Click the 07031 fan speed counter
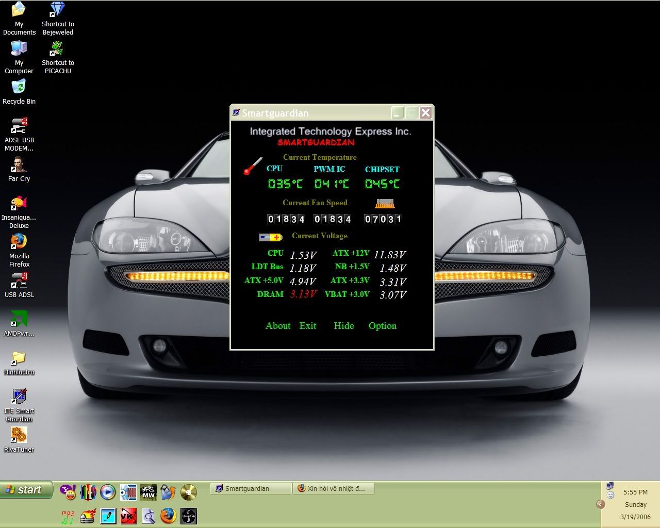This screenshot has width=660, height=528. coord(383,219)
